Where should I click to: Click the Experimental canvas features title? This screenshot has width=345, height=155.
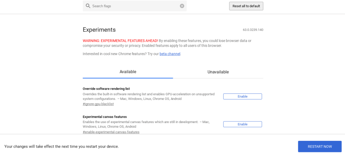(x=105, y=117)
